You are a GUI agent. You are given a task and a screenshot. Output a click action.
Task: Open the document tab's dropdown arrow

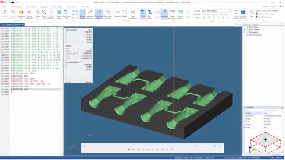pyautogui.click(x=22, y=24)
